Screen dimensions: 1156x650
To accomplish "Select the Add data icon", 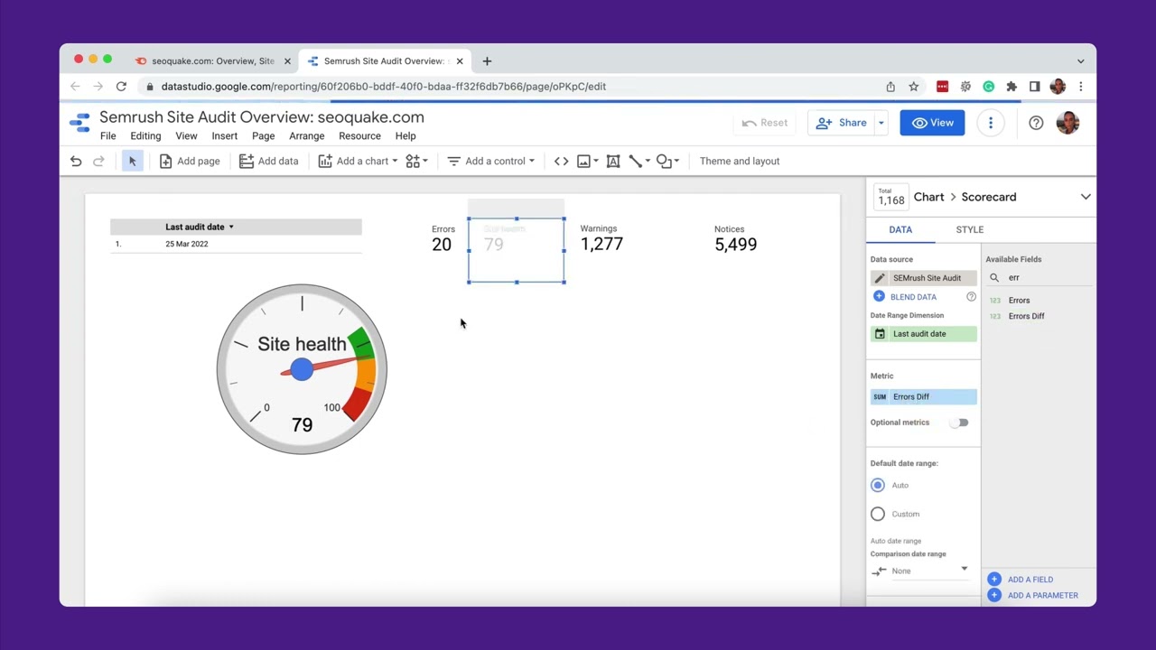I will pyautogui.click(x=247, y=161).
